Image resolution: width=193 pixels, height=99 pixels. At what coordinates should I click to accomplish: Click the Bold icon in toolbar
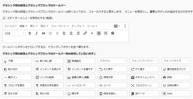point(30,33)
